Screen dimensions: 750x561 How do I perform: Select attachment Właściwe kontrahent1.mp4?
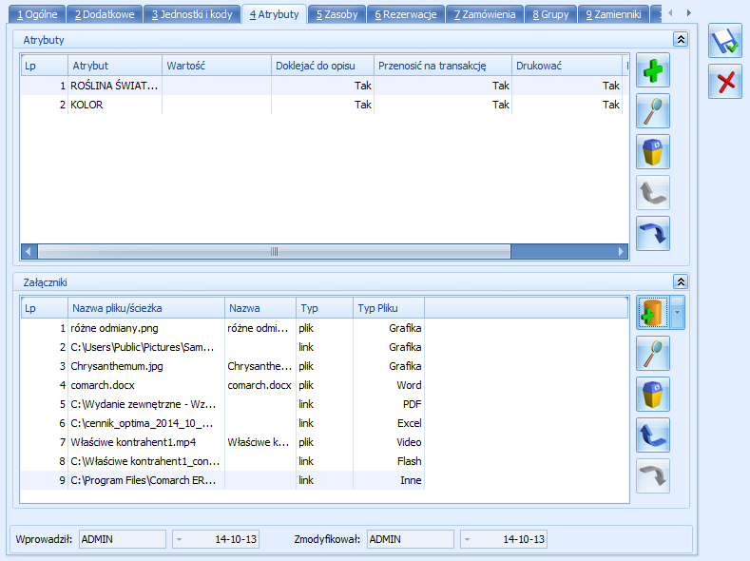pyautogui.click(x=222, y=442)
